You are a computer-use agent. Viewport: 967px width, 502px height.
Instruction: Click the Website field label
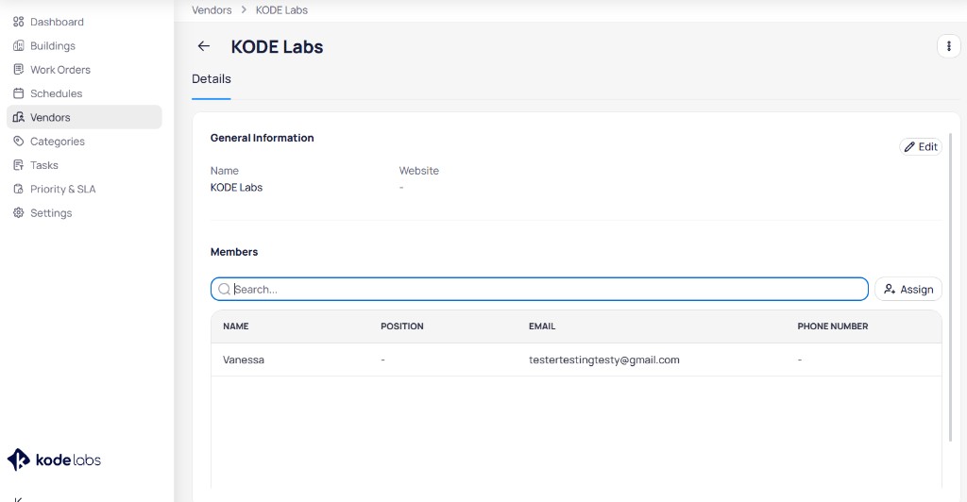click(x=418, y=171)
